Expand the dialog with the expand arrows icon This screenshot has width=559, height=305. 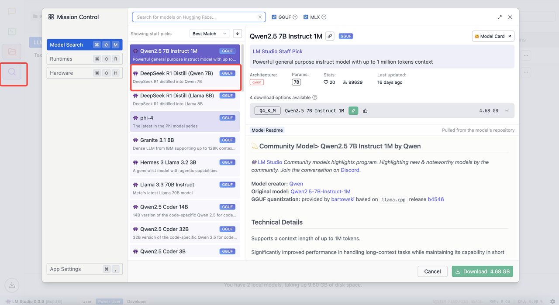pyautogui.click(x=500, y=17)
